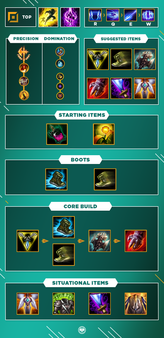Click the purple diamond adaptive shard
Screen dimensions: 164x338
pyautogui.click(x=60, y=86)
